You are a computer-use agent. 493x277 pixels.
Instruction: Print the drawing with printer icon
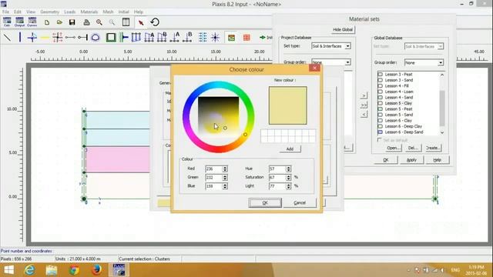86,22
